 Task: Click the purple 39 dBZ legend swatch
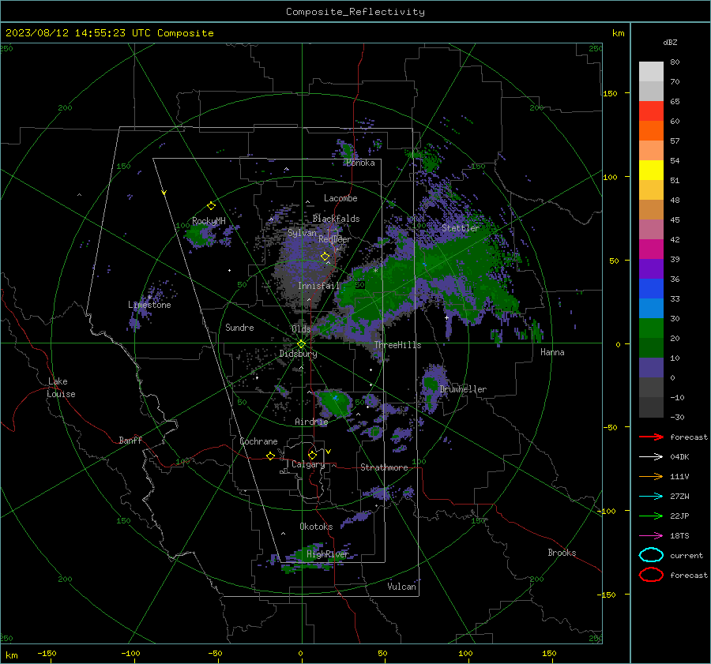651,268
